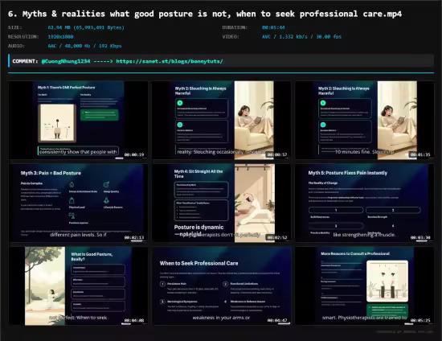Click the second green circle icon in 00:01:35 thumbnail
Screen dimensions: 442x341
coord(323,125)
